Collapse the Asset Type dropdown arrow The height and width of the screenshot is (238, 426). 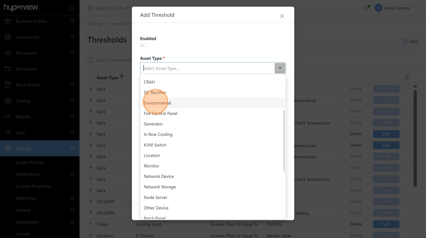[280, 68]
